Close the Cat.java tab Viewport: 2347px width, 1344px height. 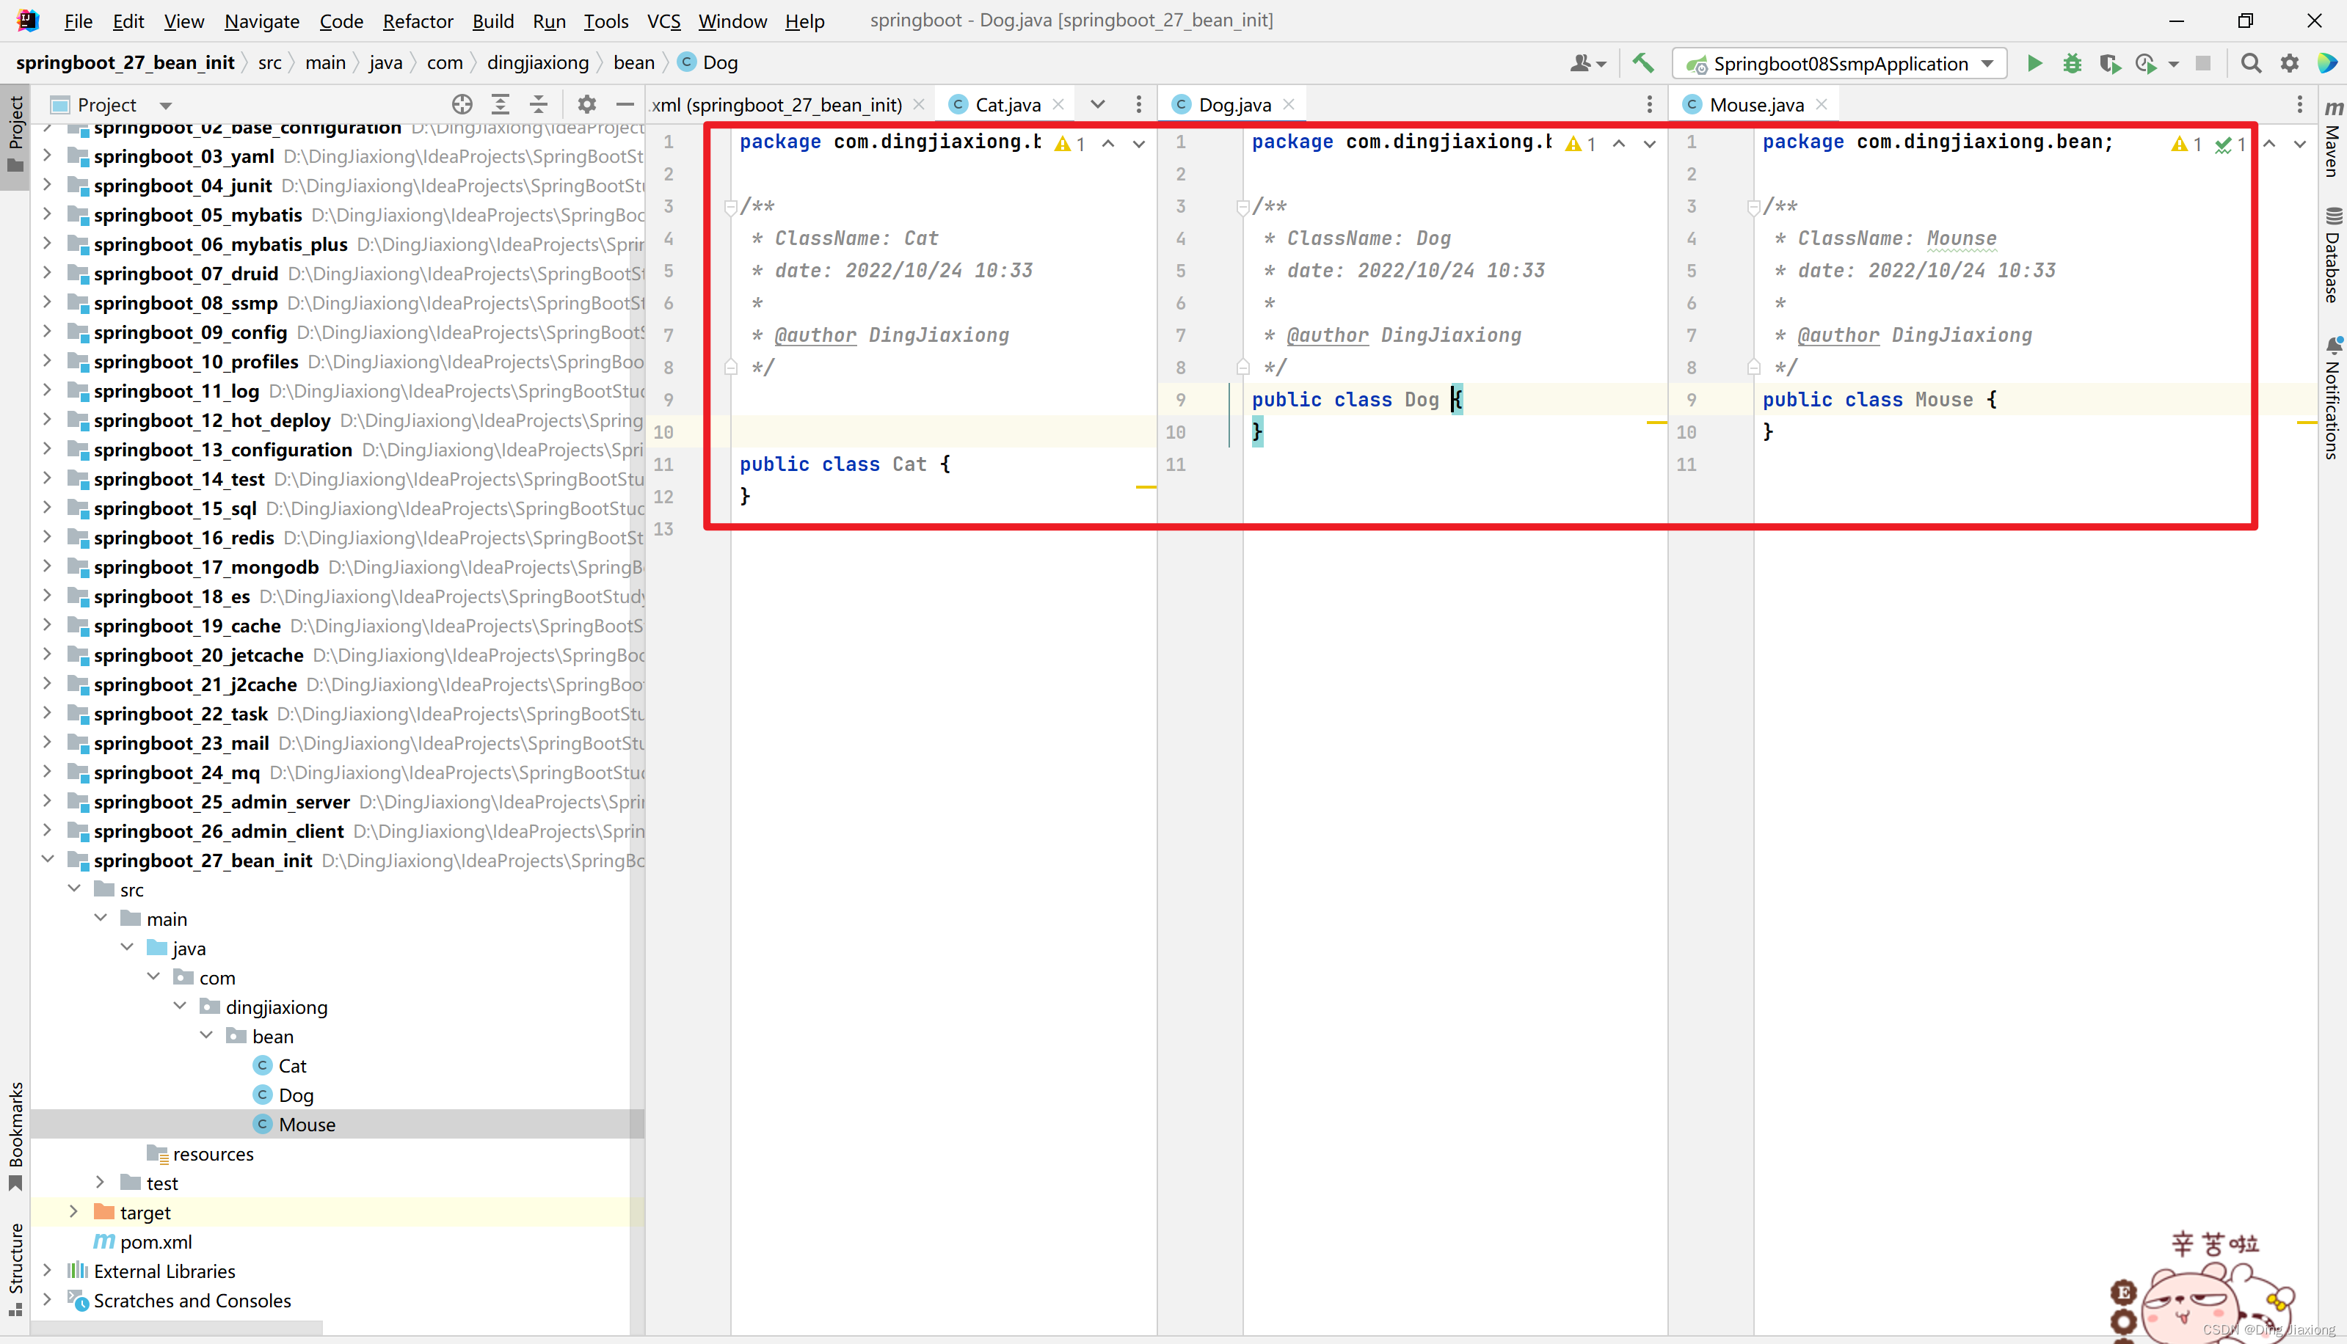point(1059,104)
